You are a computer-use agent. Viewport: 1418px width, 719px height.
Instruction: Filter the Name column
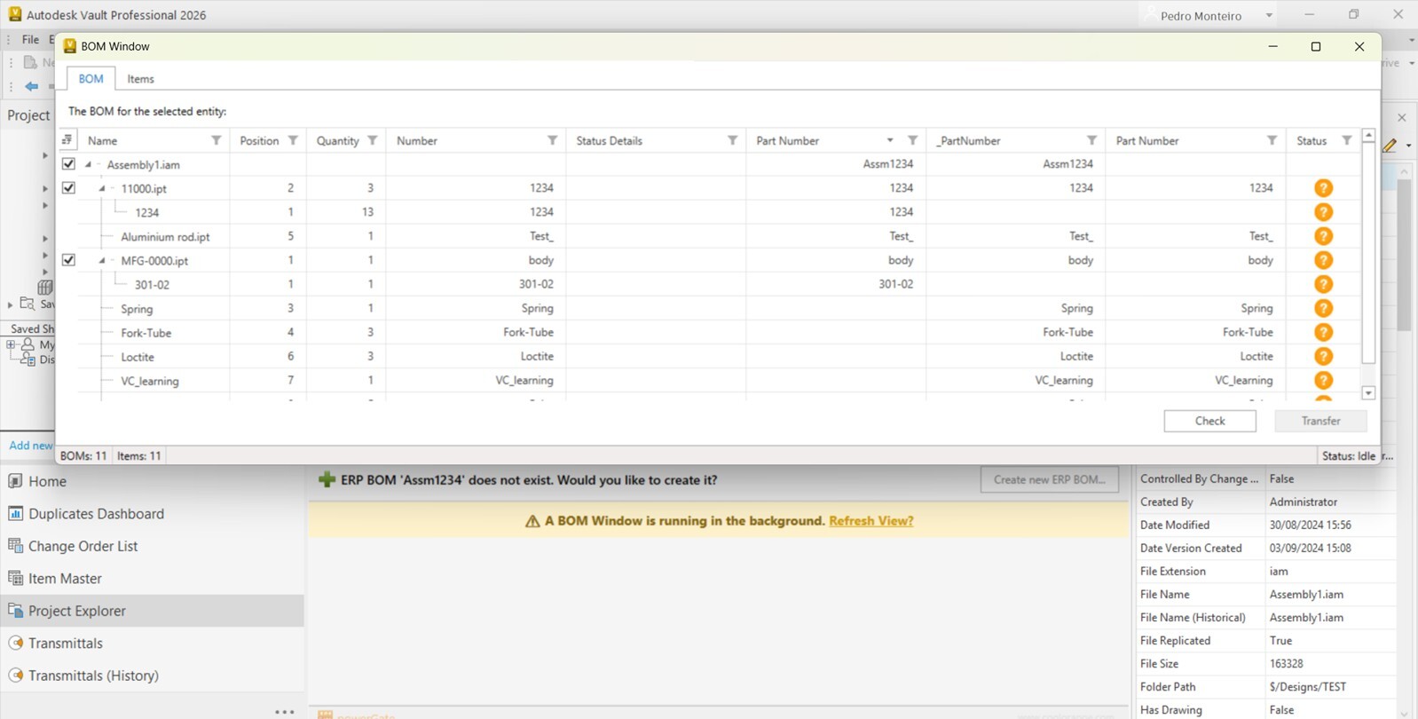(x=216, y=140)
